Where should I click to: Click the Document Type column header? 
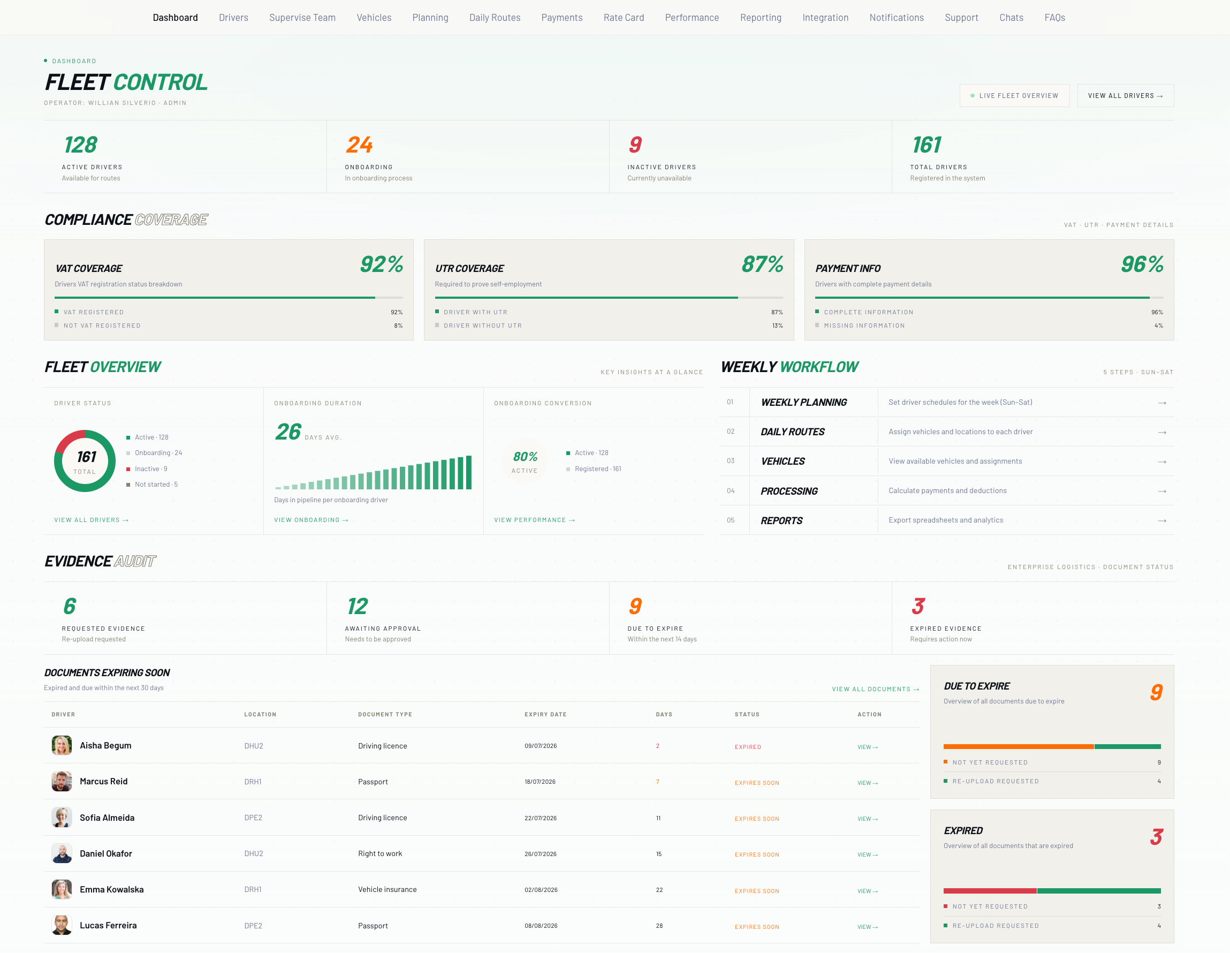(385, 714)
